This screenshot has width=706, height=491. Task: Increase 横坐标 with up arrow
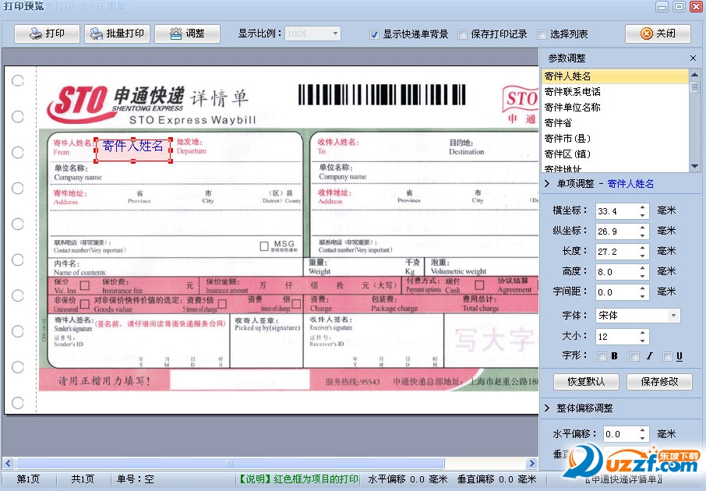[x=643, y=207]
